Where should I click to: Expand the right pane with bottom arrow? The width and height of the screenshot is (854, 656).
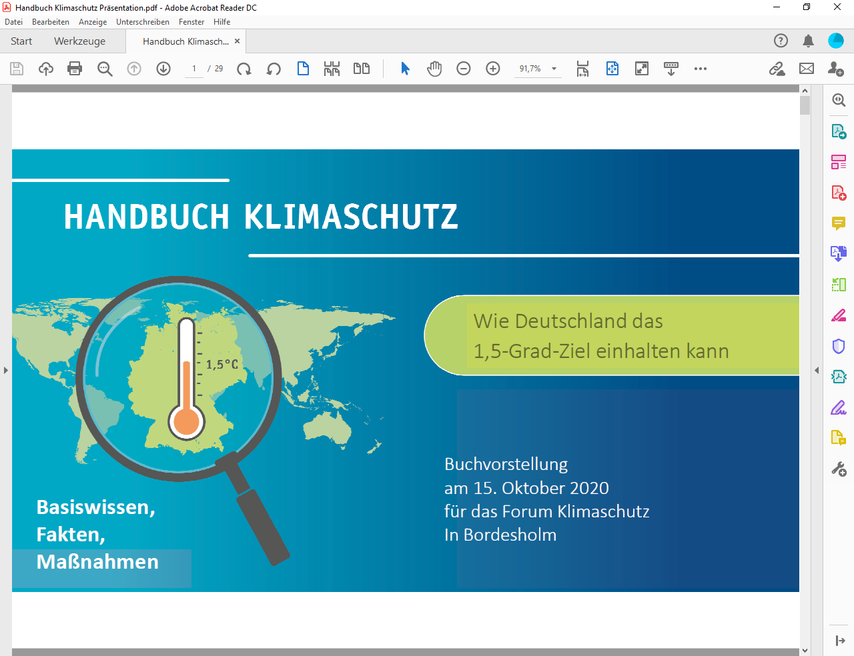[x=840, y=641]
